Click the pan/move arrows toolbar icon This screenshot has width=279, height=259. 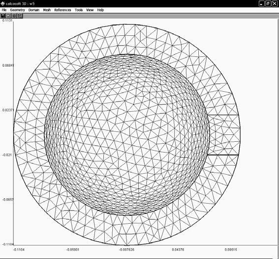tap(14, 16)
